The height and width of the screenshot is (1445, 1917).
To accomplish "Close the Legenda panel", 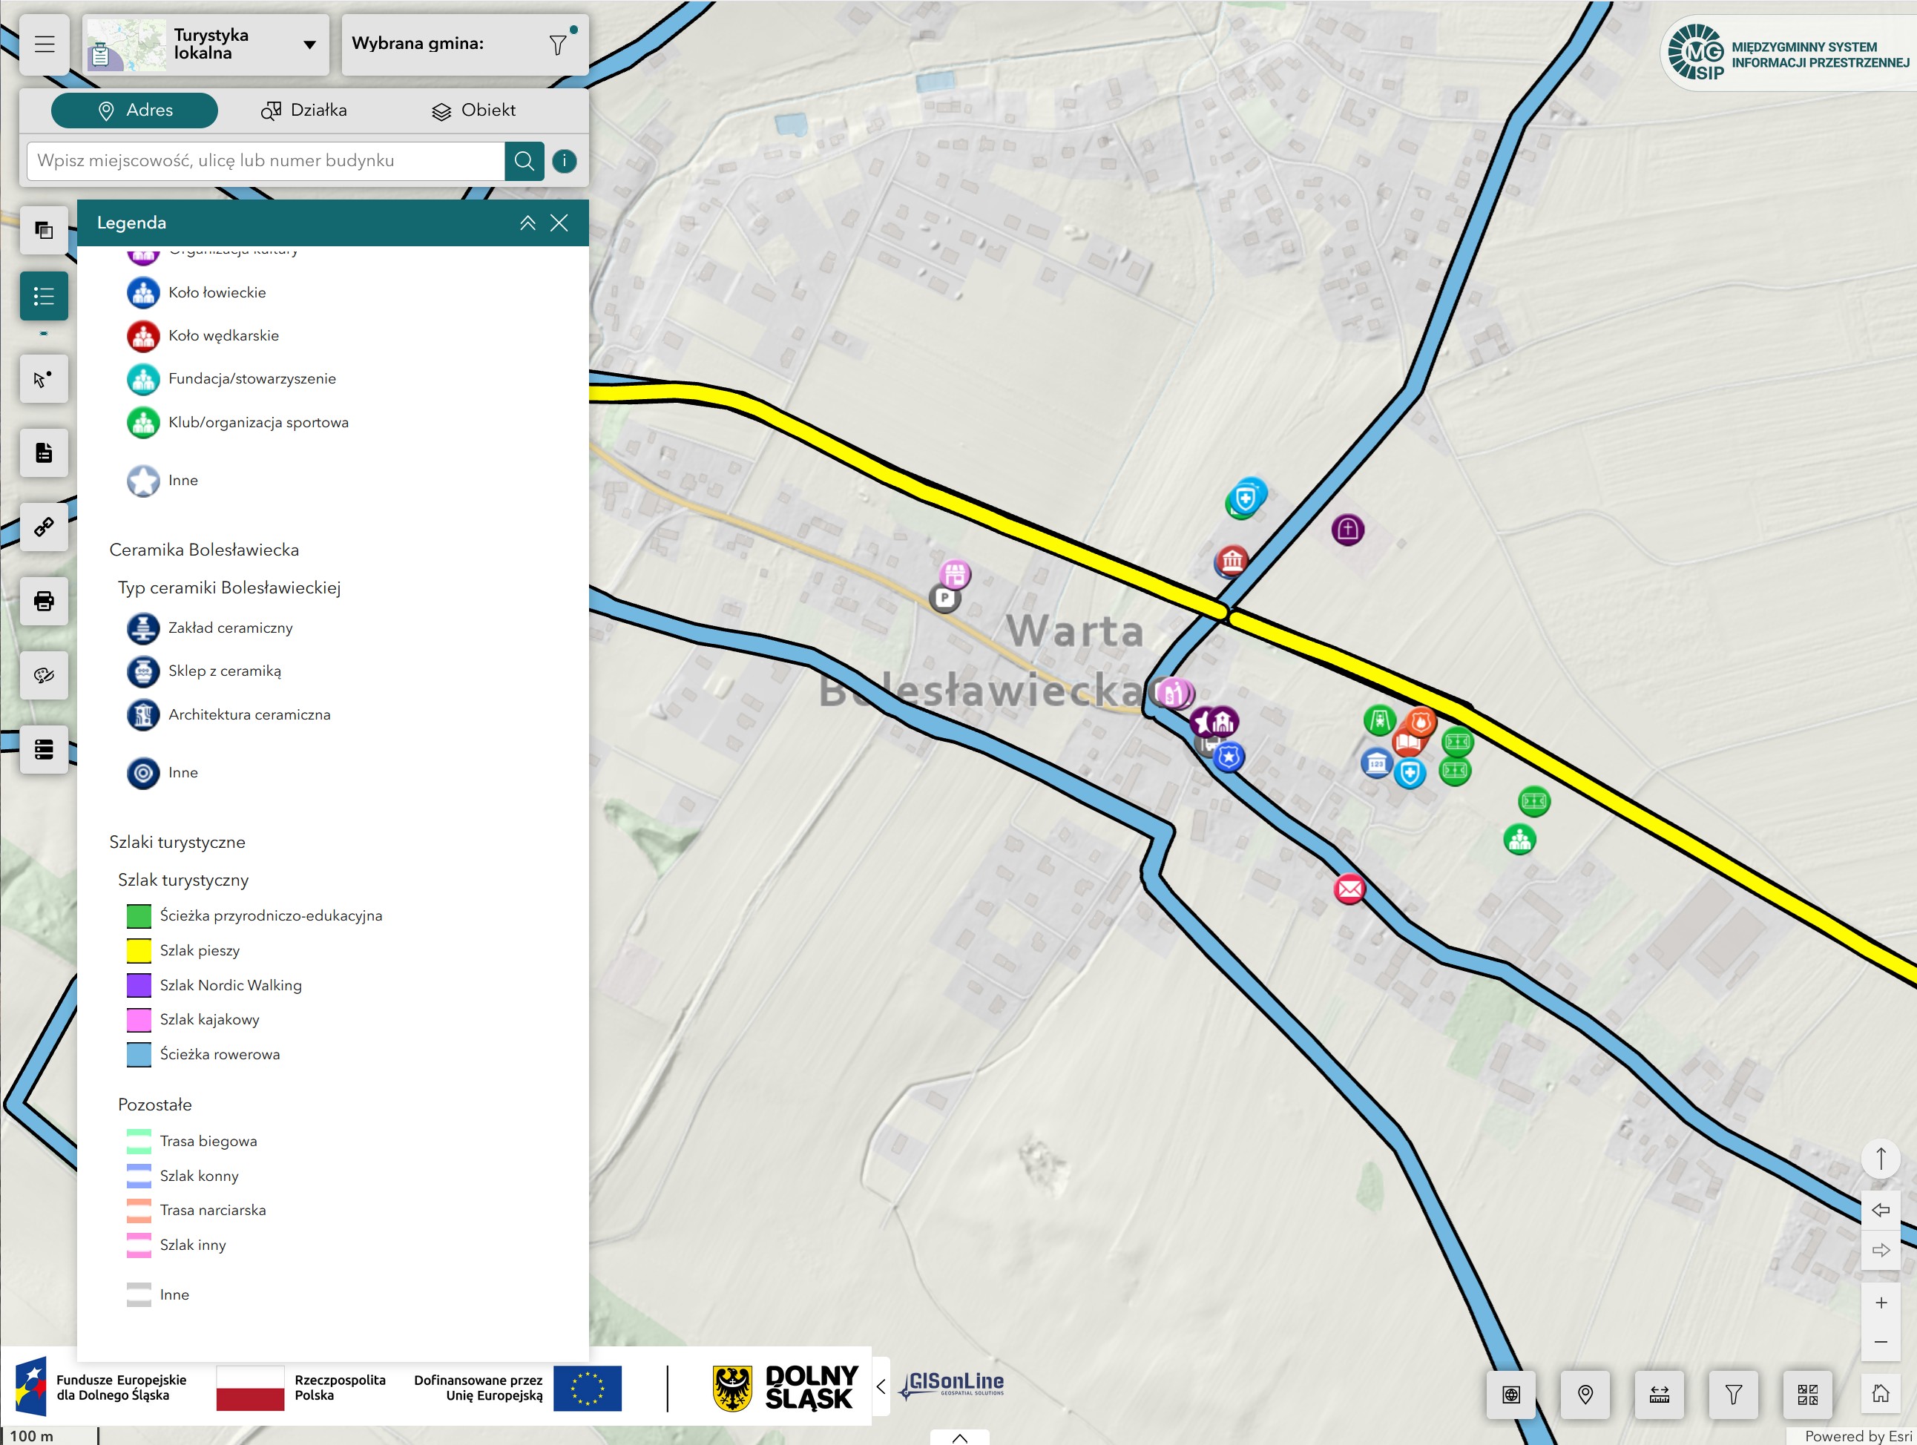I will pyautogui.click(x=559, y=223).
